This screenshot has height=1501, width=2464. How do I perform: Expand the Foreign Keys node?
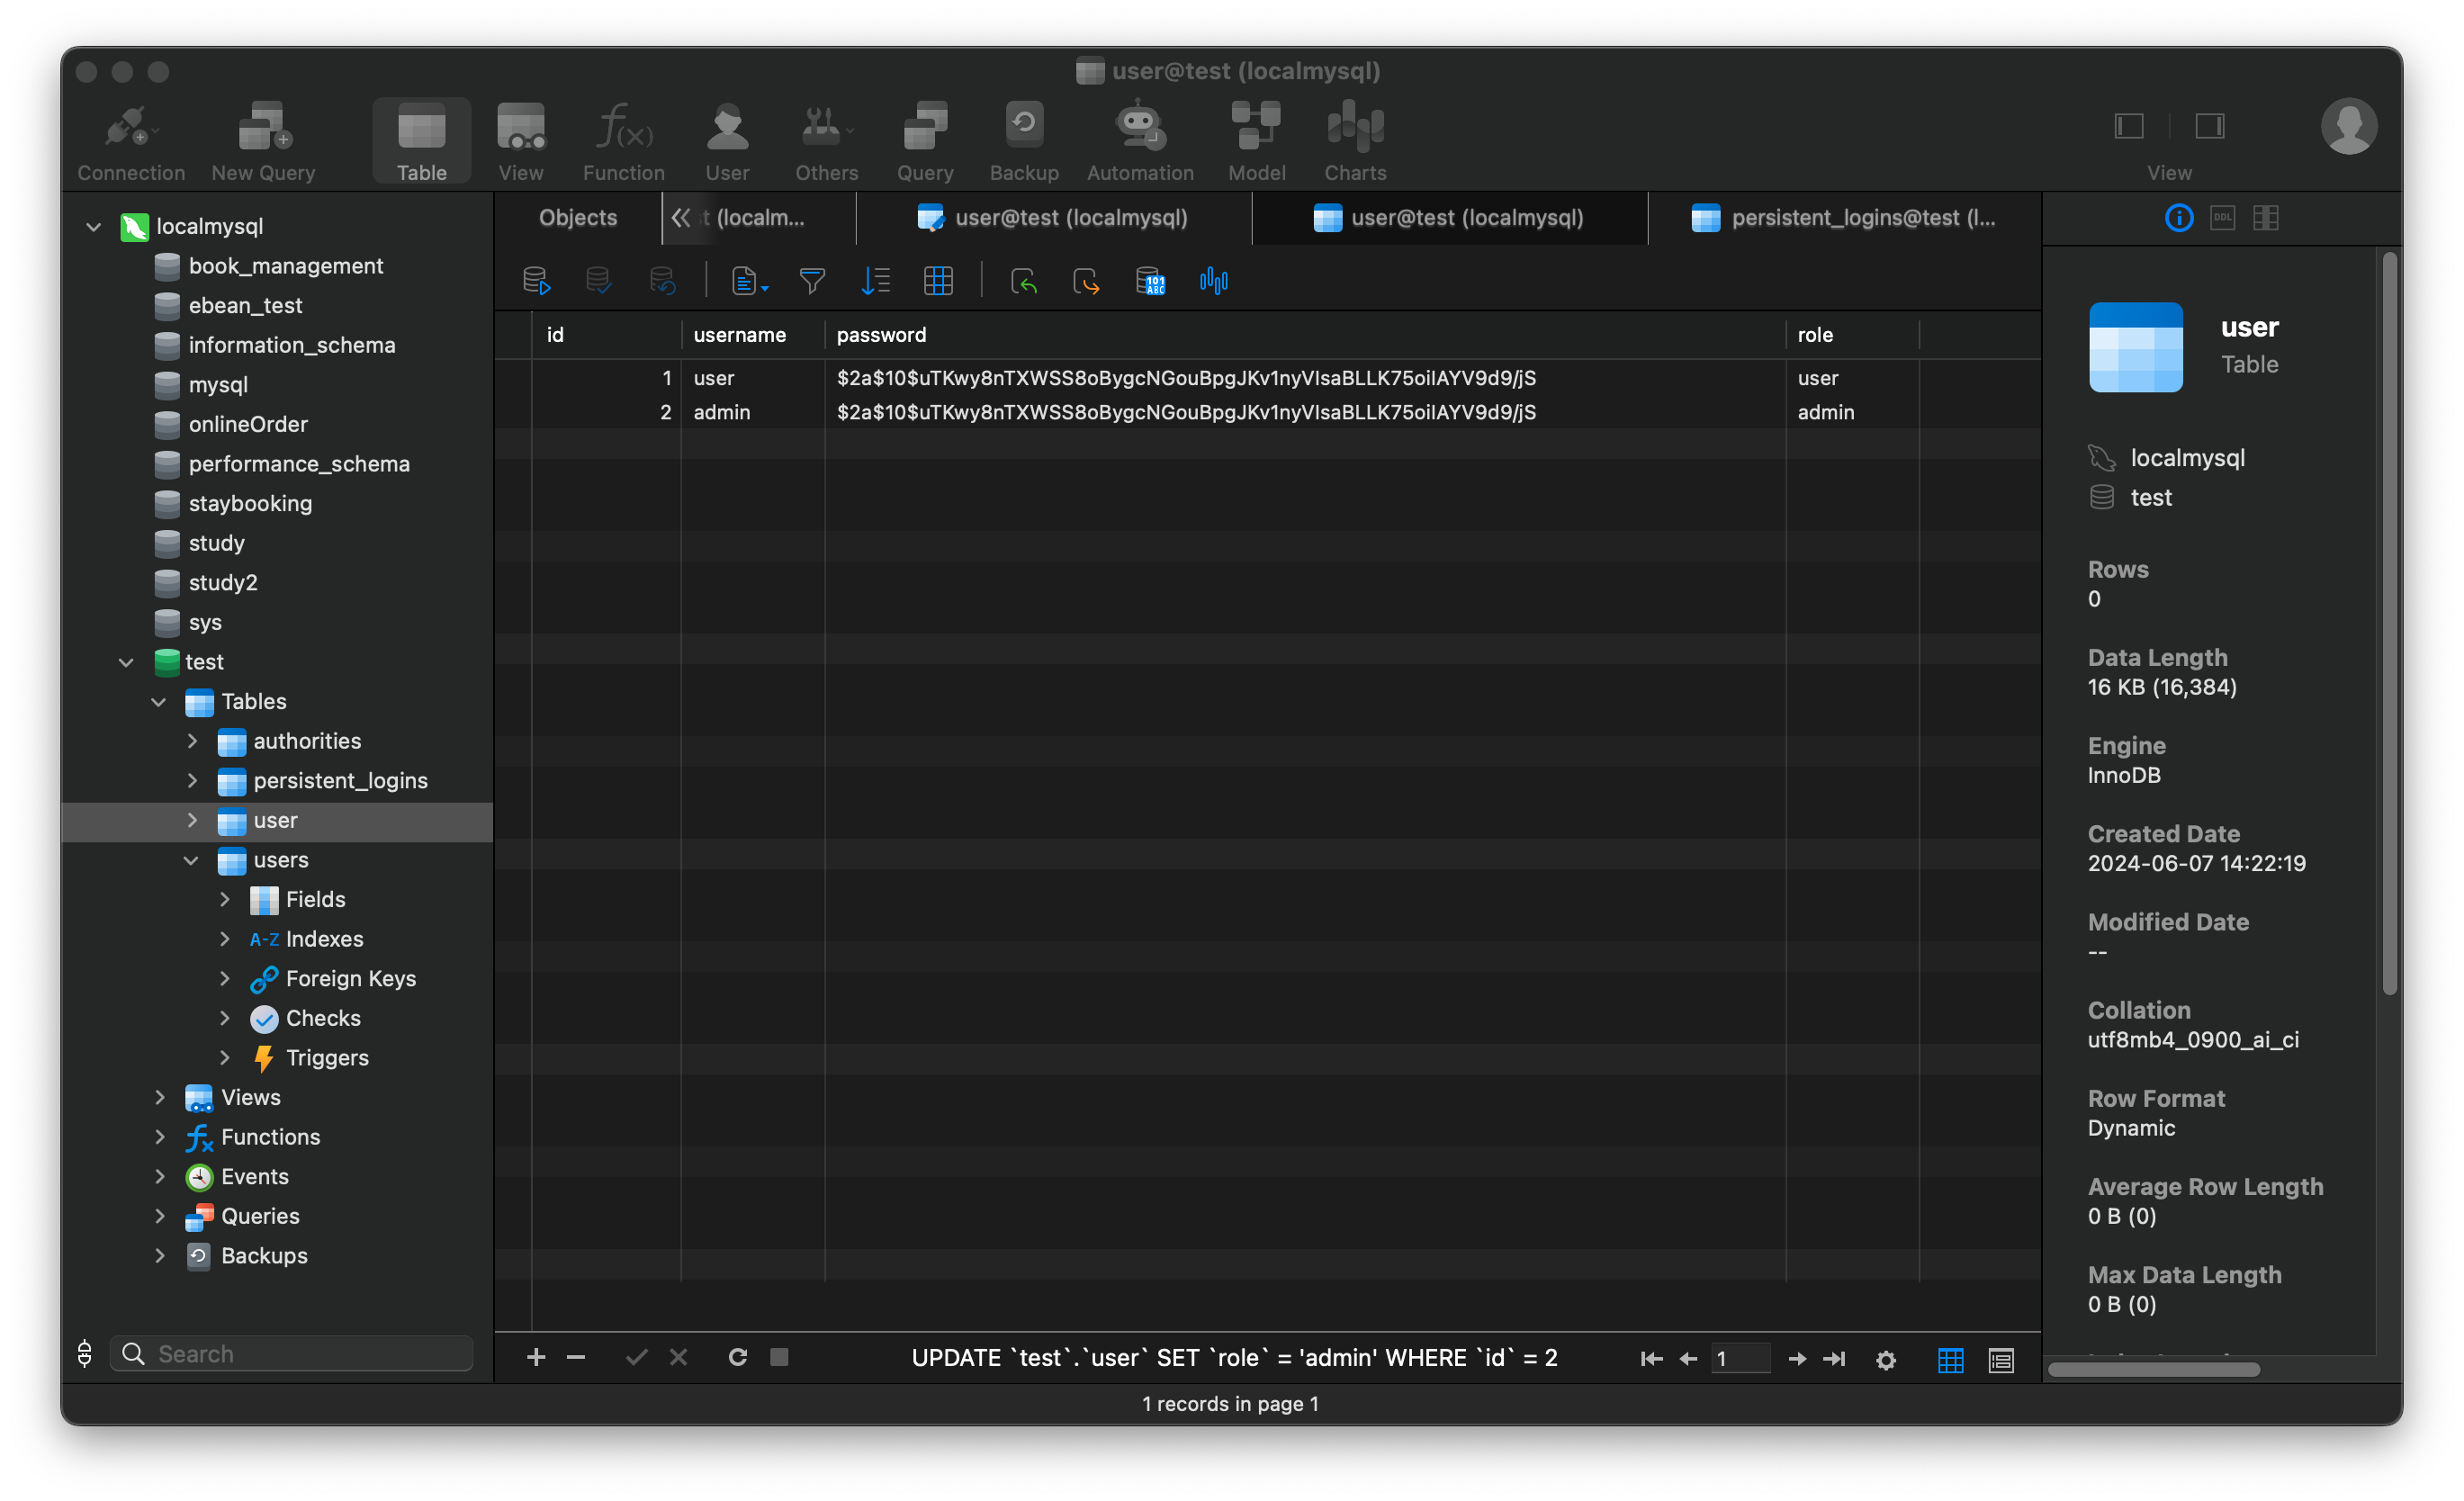[x=224, y=978]
